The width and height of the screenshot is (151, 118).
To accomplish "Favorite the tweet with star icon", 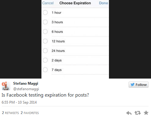I will click(x=146, y=113).
